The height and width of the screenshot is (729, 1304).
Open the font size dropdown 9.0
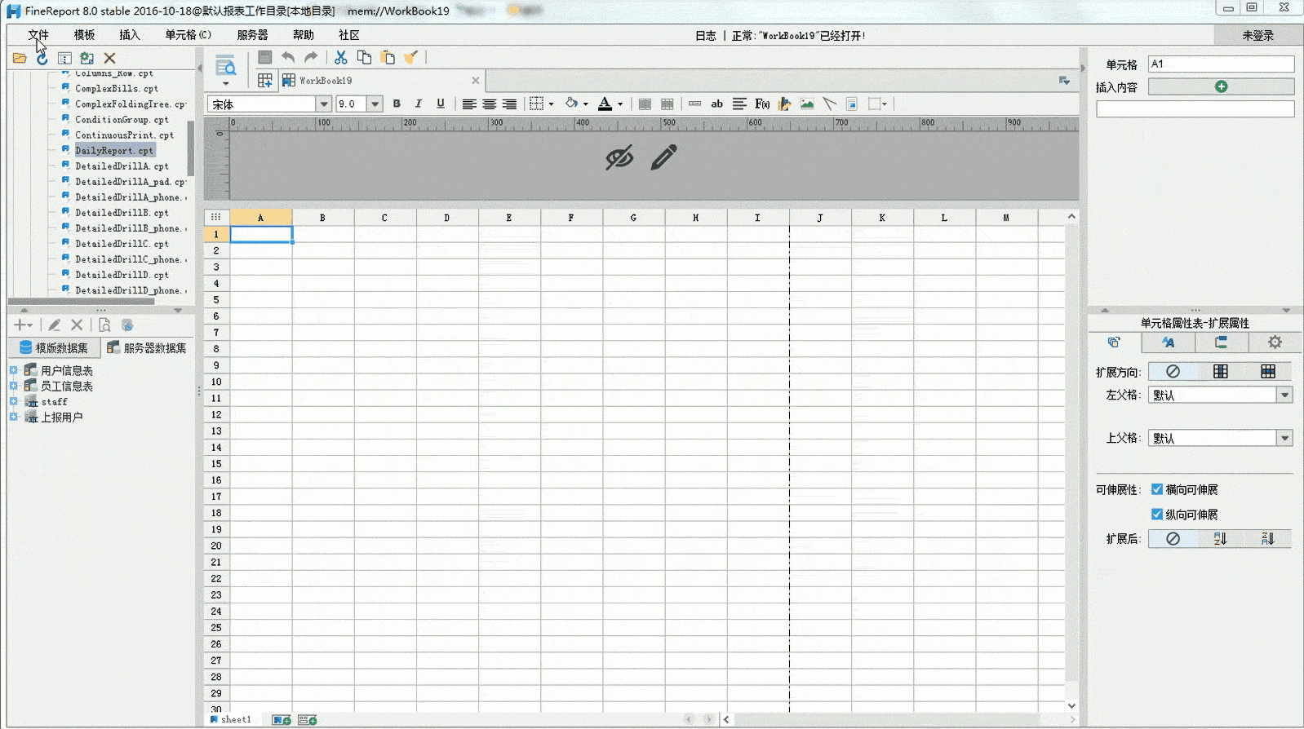pyautogui.click(x=375, y=104)
